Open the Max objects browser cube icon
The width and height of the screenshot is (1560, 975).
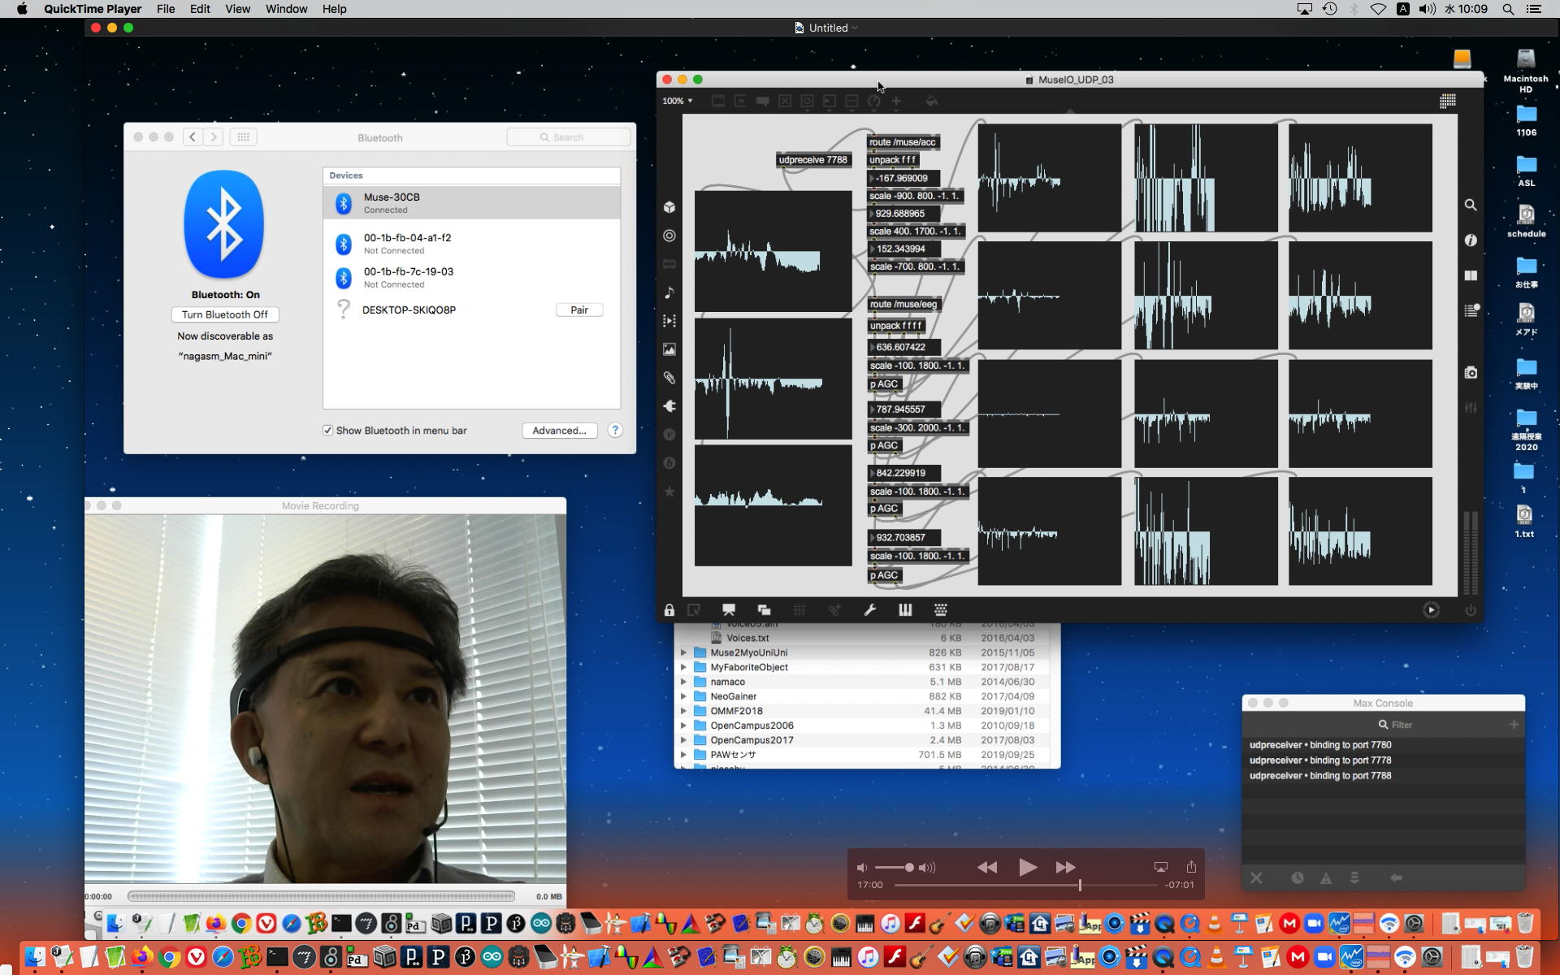(669, 207)
